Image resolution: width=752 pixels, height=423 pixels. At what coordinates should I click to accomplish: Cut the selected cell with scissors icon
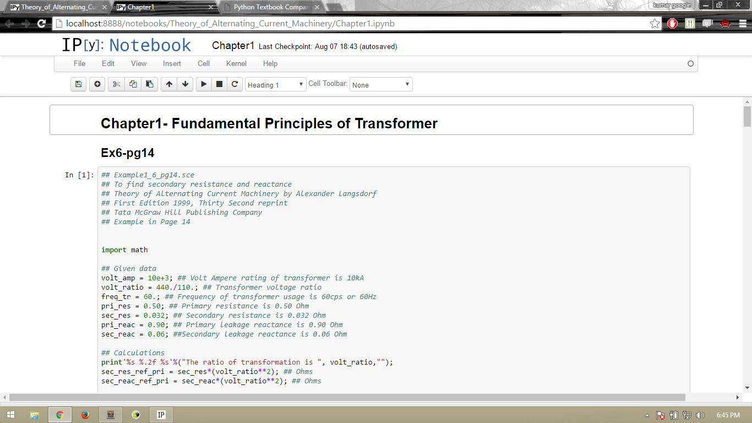pos(116,84)
